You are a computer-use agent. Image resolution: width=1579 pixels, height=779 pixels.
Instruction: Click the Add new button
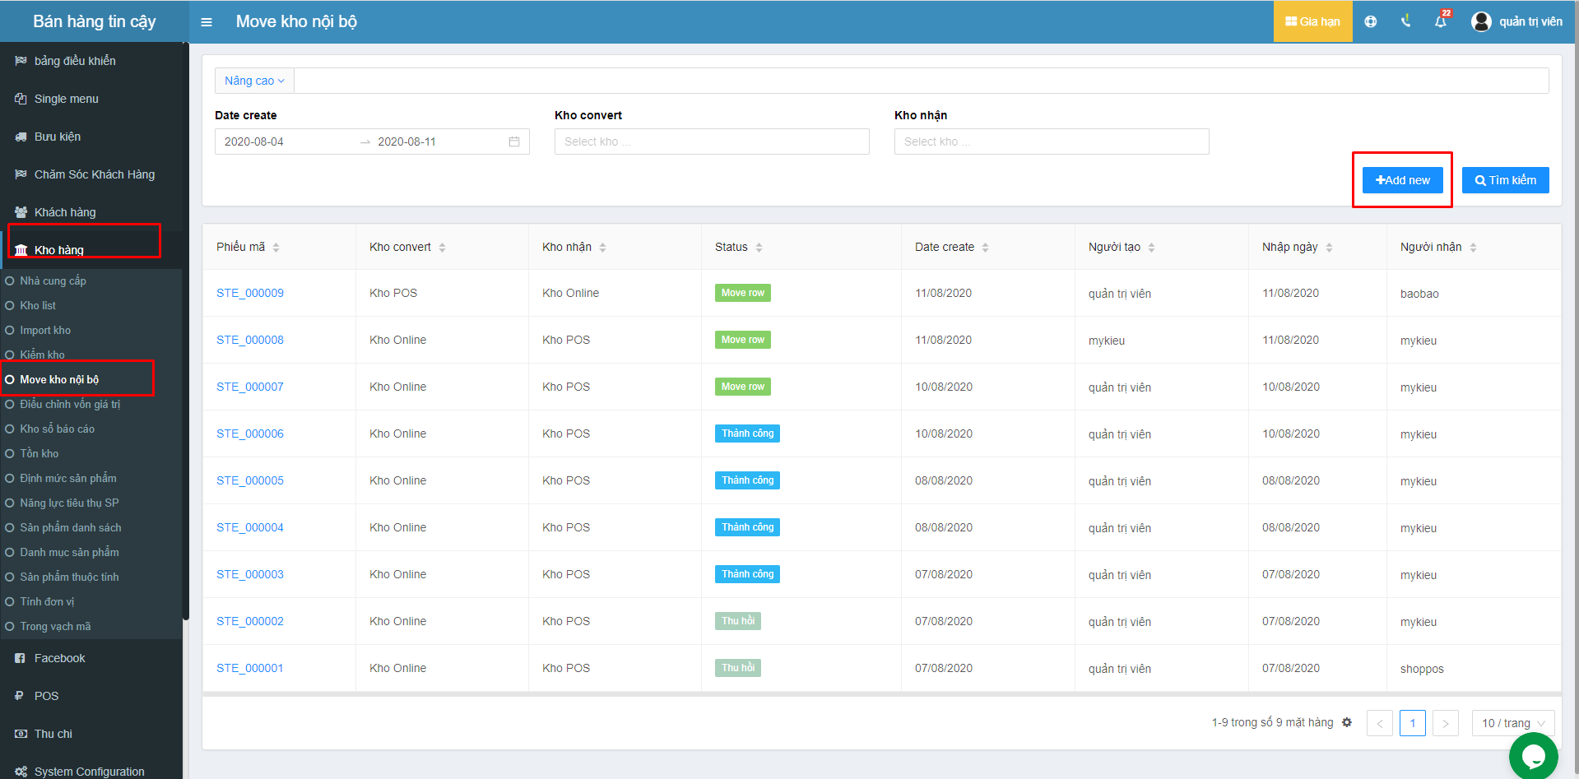pyautogui.click(x=1402, y=180)
